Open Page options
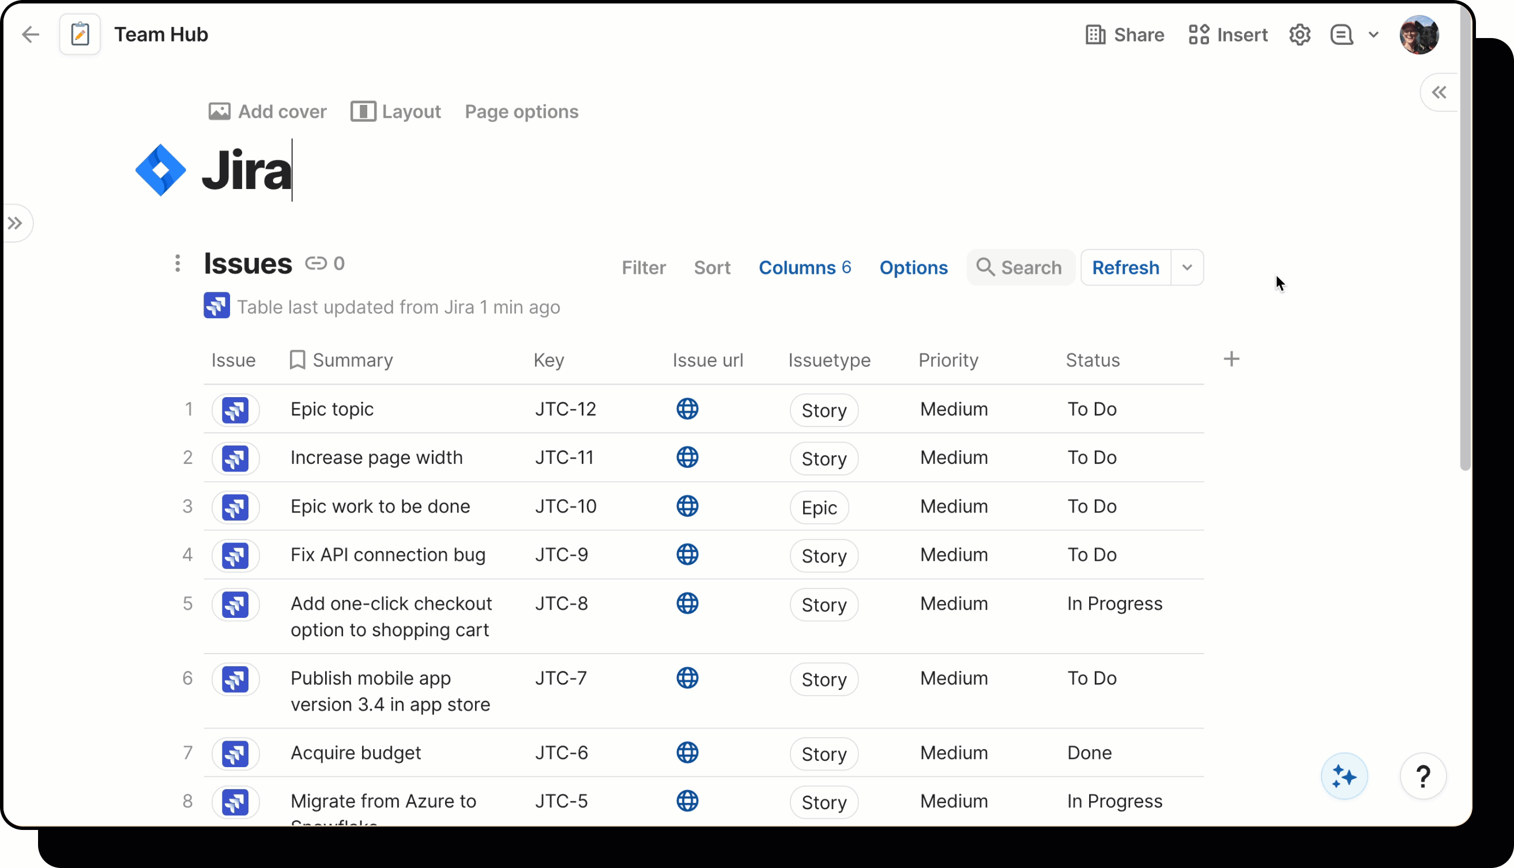Image resolution: width=1514 pixels, height=868 pixels. [x=521, y=111]
